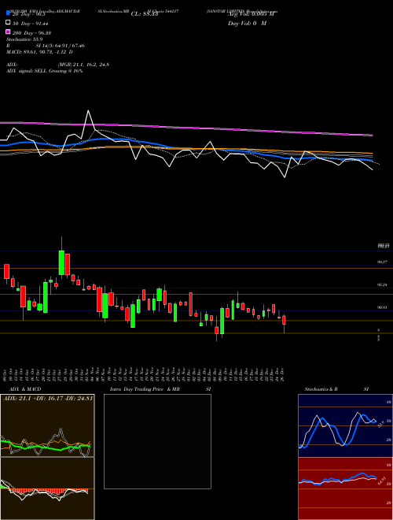Open the red RSI mini chart
The width and height of the screenshot is (393, 520).
345,488
